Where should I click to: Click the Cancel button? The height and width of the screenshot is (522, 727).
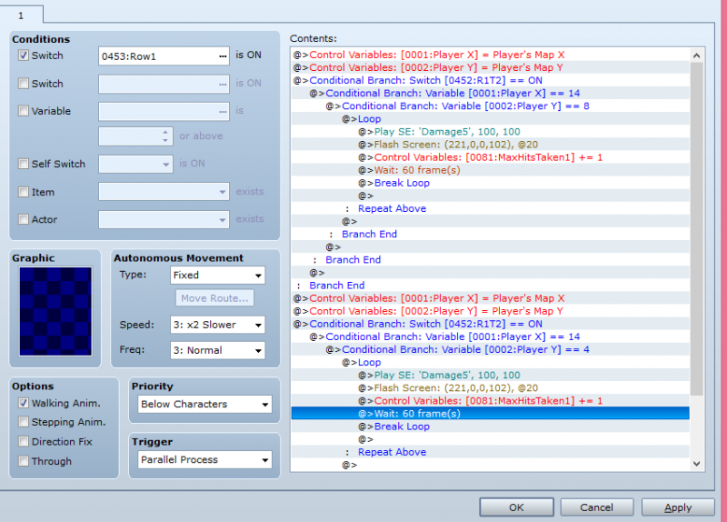[x=597, y=507]
